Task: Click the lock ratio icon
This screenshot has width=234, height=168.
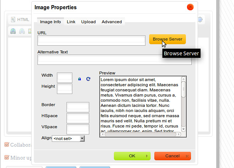Action: [x=80, y=79]
